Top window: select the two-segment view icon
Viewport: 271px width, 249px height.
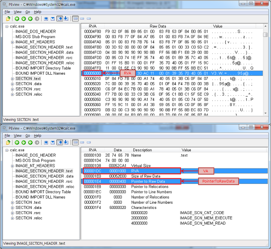point(82,19)
